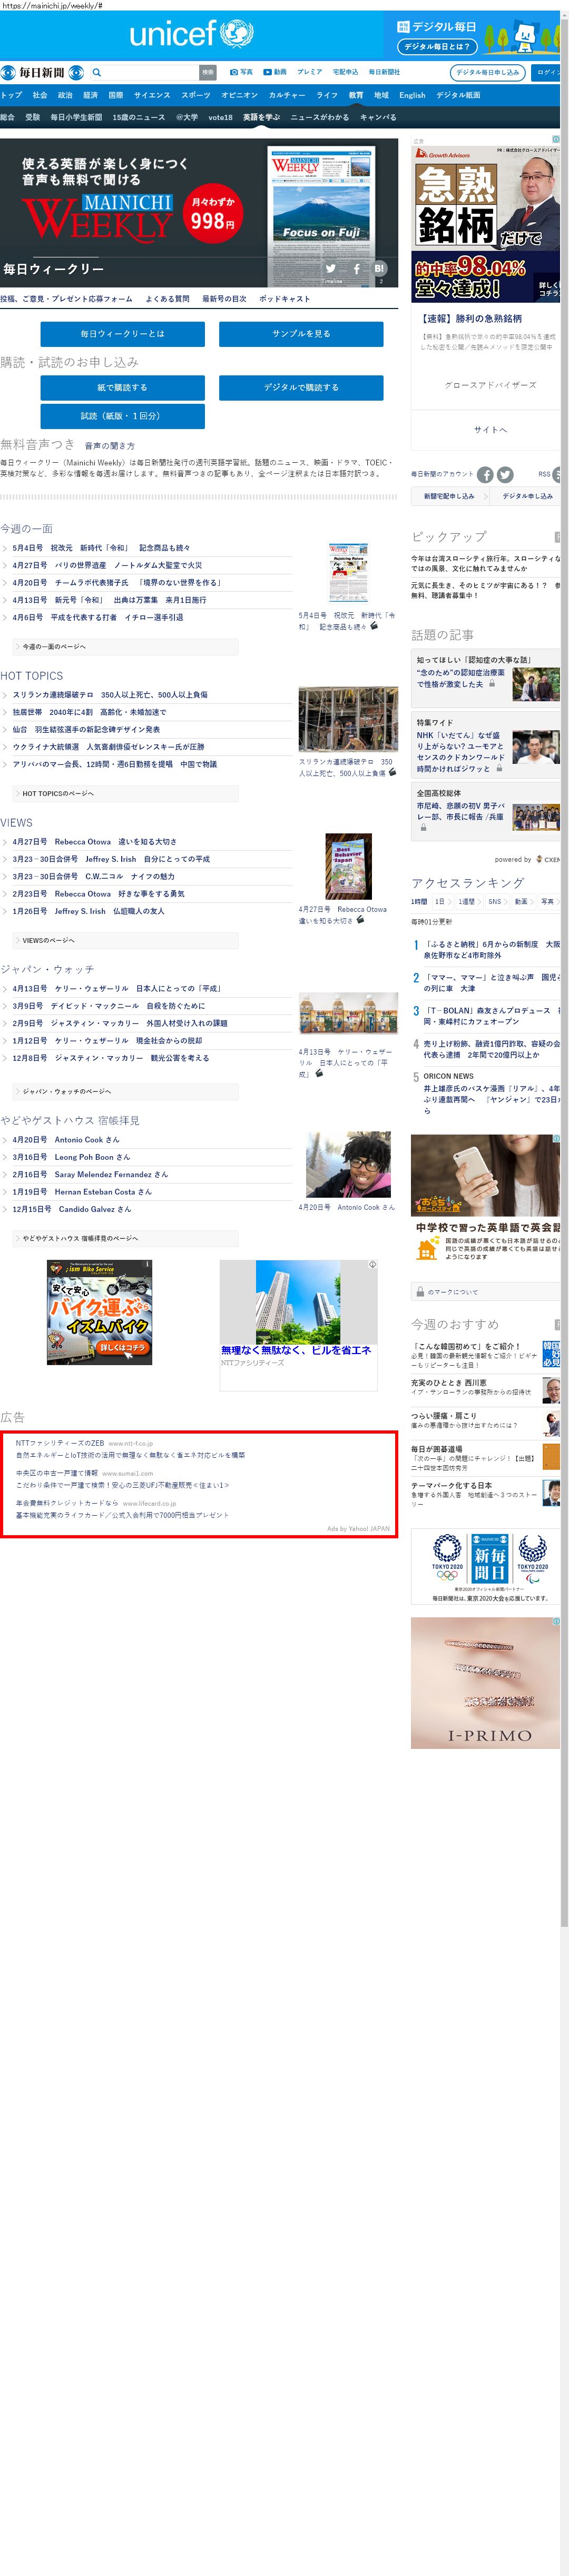The width and height of the screenshot is (569, 2576).
Task: Click lock icon beside のマークについて
Action: point(419,1292)
